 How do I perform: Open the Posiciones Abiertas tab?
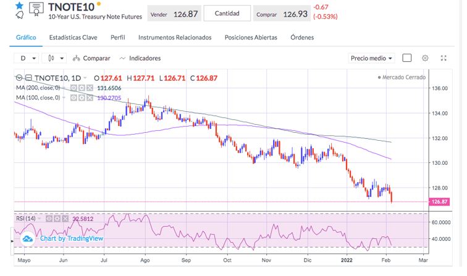251,38
